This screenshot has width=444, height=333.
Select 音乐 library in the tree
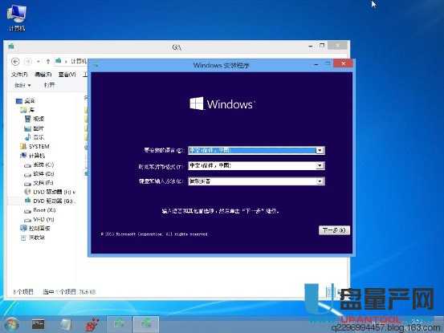[39, 137]
